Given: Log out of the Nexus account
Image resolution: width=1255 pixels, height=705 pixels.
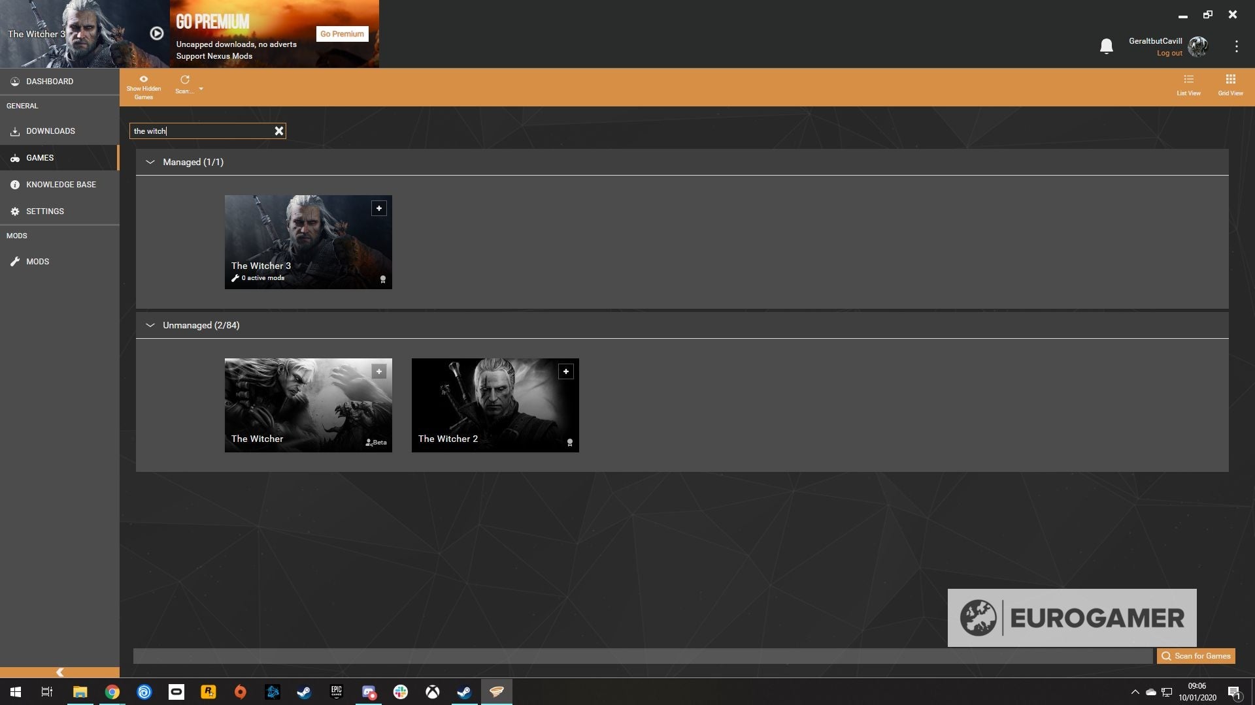Looking at the screenshot, I should pos(1169,54).
